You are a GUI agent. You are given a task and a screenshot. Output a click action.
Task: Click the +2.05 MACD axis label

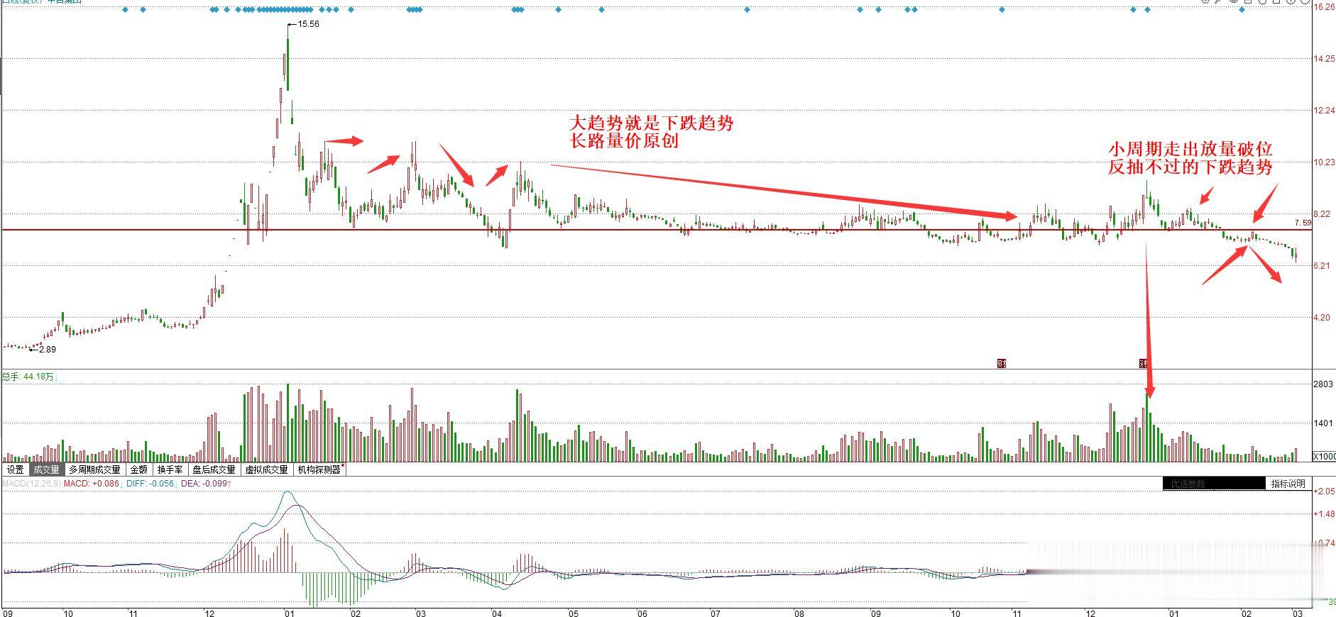coord(1325,491)
